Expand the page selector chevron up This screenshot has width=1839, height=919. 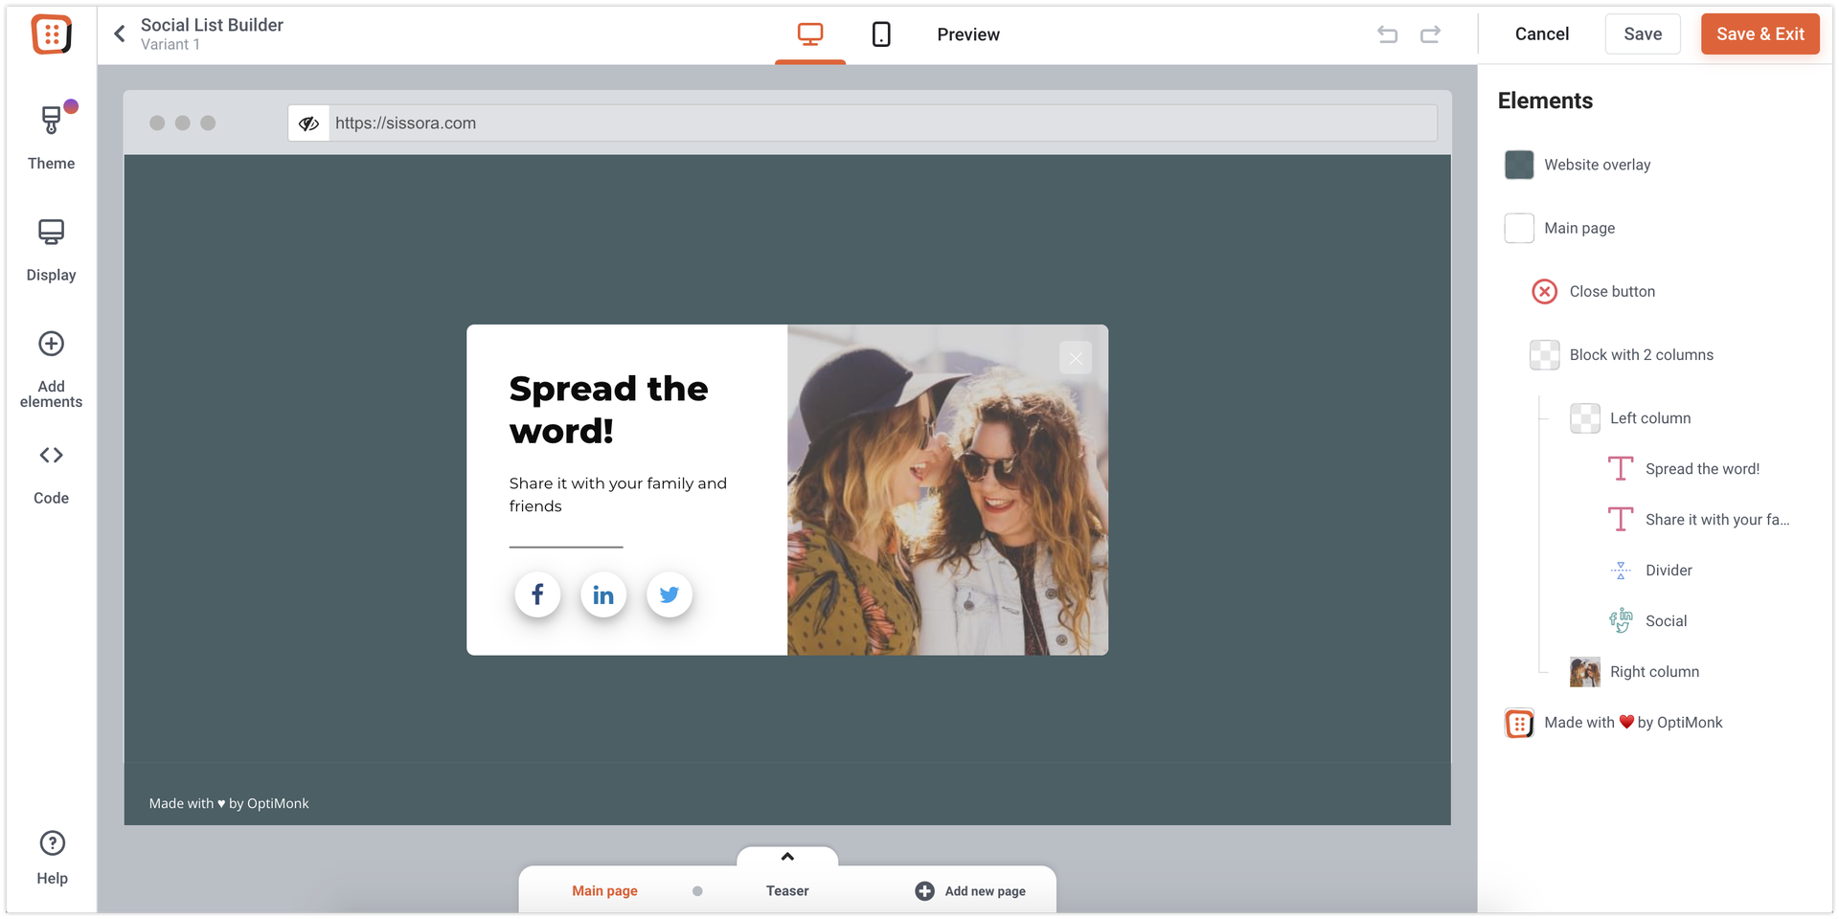tap(787, 857)
